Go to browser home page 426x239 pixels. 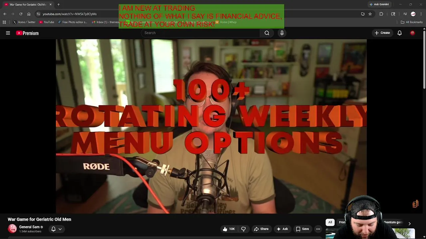pos(29,14)
